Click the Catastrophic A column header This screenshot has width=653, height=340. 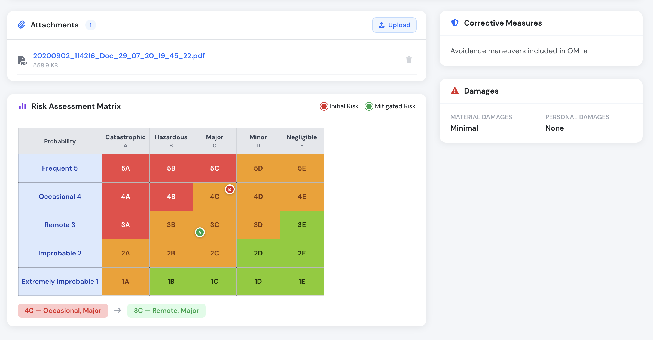pyautogui.click(x=126, y=141)
